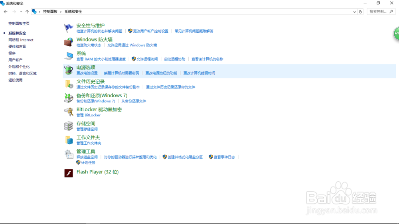Image resolution: width=399 pixels, height=224 pixels.
Task: Click the 存储空间 drives icon
Action: coord(69,126)
